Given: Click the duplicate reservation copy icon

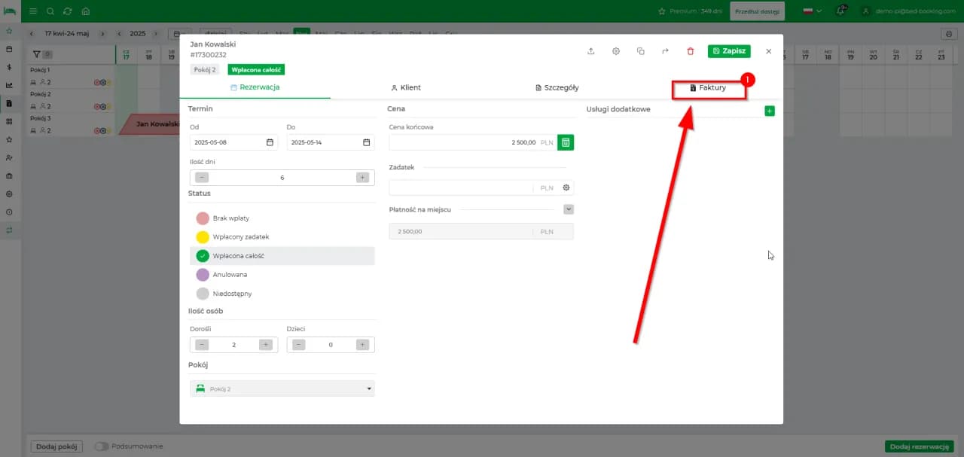Looking at the screenshot, I should (x=640, y=51).
